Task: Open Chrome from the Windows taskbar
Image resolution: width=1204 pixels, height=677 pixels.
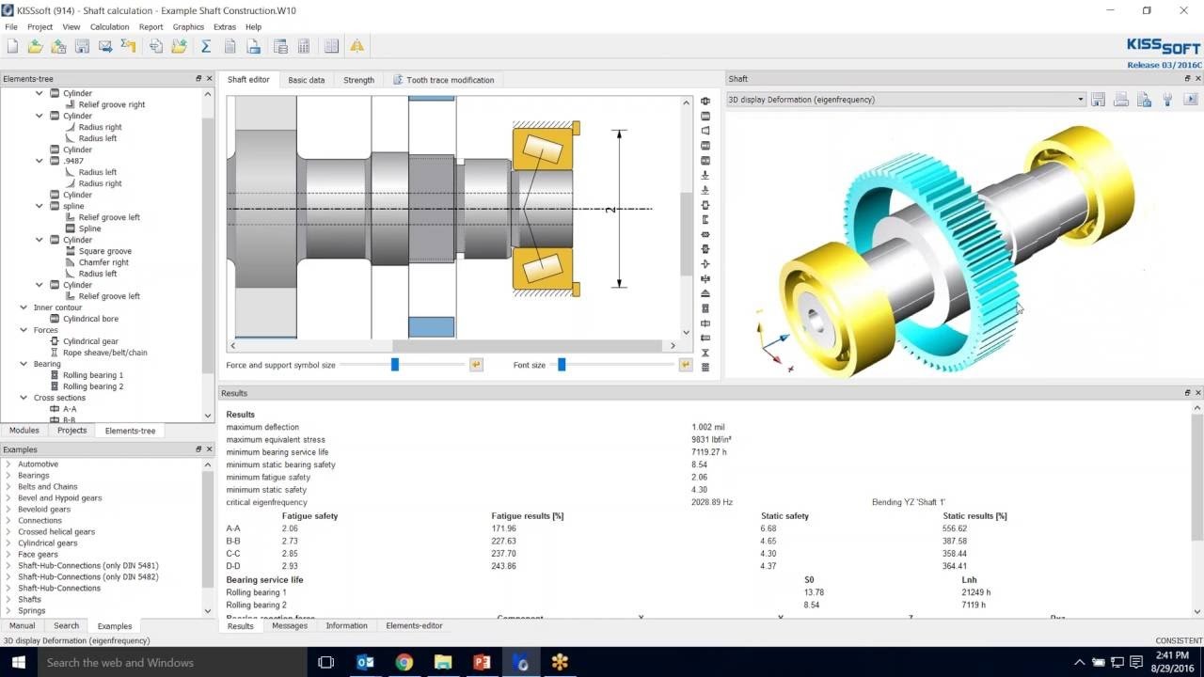Action: [x=404, y=662]
